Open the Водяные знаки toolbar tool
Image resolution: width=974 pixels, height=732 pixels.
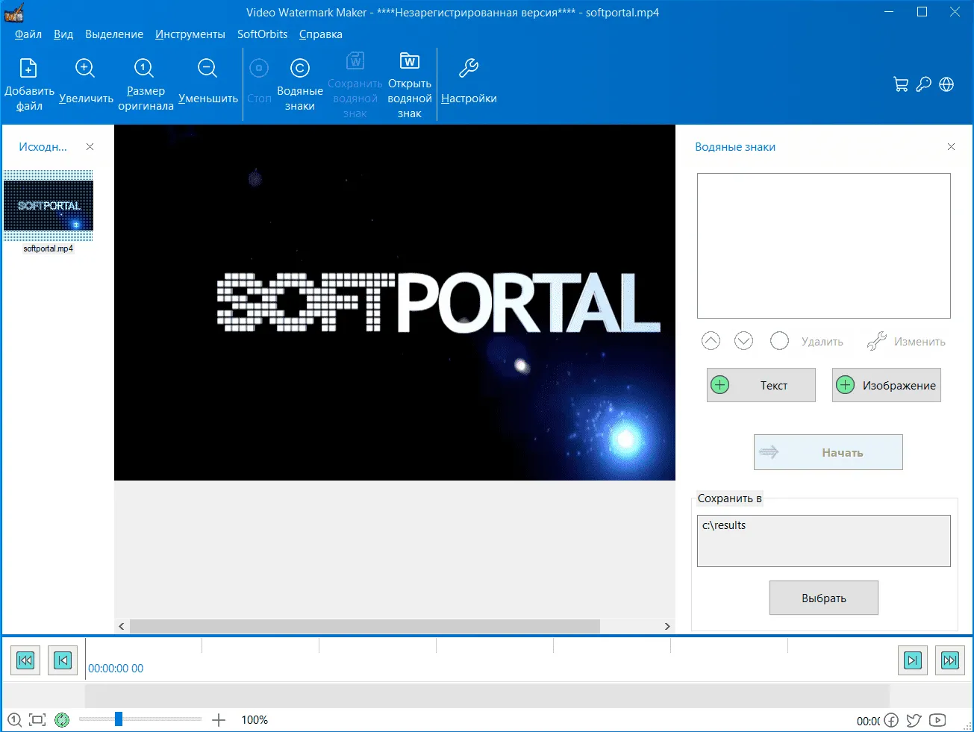pos(299,84)
